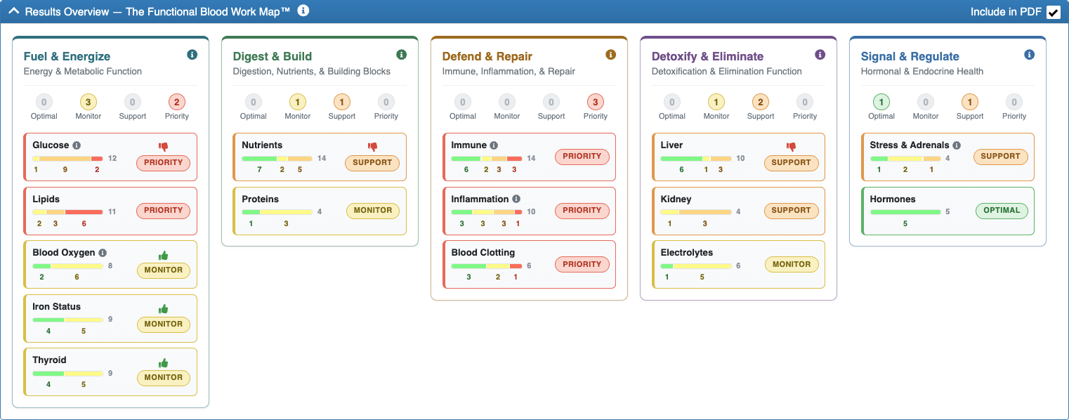Click the Glucose score progress bar
The height and width of the screenshot is (420, 1069).
click(x=67, y=158)
